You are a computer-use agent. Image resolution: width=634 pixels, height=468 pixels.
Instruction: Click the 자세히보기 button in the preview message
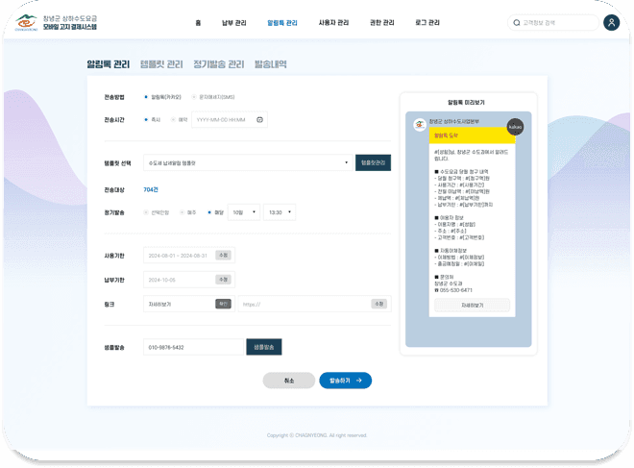(473, 306)
